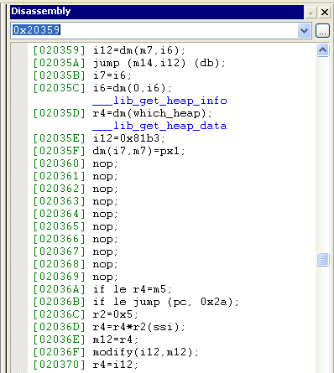334x373 pixels.
Task: Select nop at address 020363
Action: [x=105, y=201]
